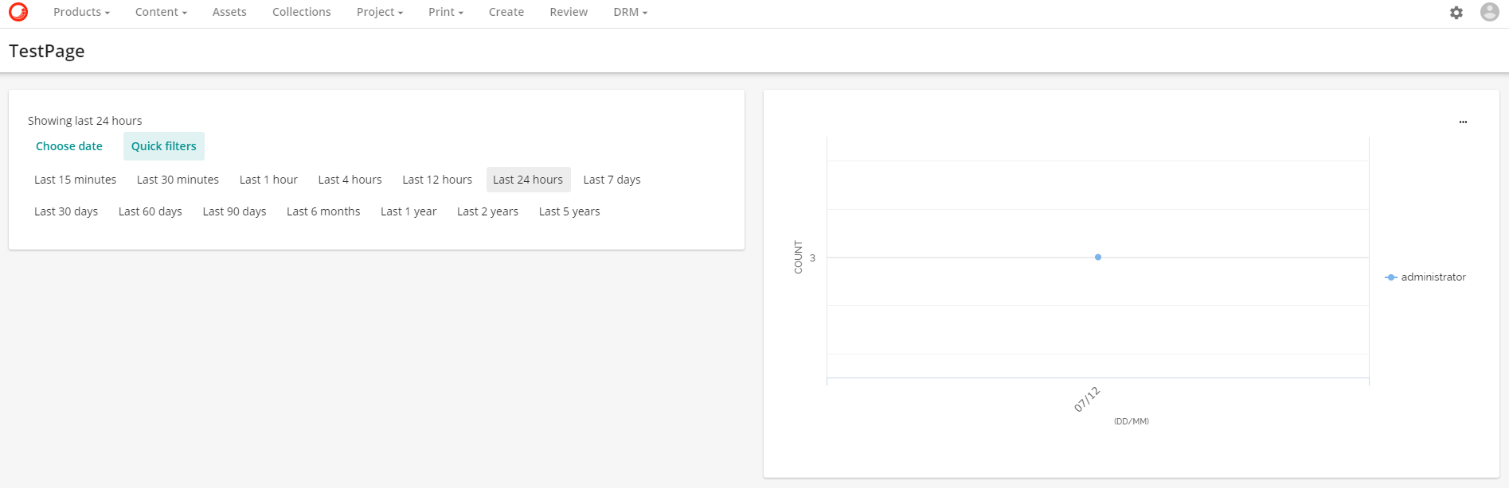
Task: Open the user profile avatar
Action: pyautogui.click(x=1490, y=12)
